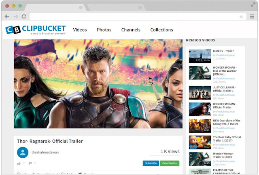The width and height of the screenshot is (259, 175).
Task: Open Dunkirk - Trailer thumbnail
Action: point(200,56)
